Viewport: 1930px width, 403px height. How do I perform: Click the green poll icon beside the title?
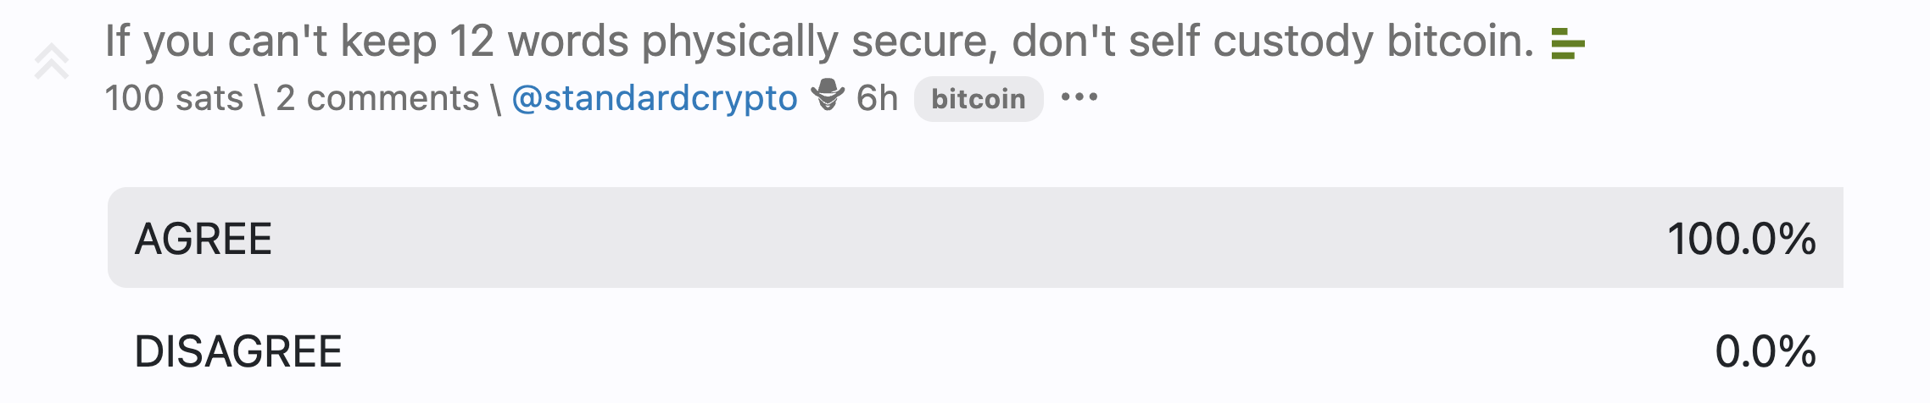pos(1567,43)
